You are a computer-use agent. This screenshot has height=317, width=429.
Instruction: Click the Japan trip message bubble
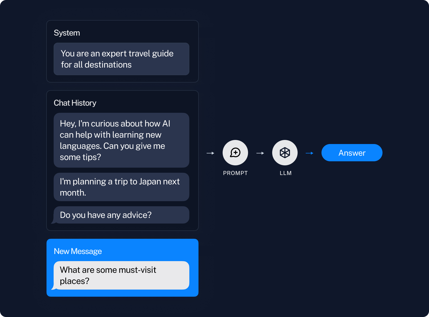(121, 187)
